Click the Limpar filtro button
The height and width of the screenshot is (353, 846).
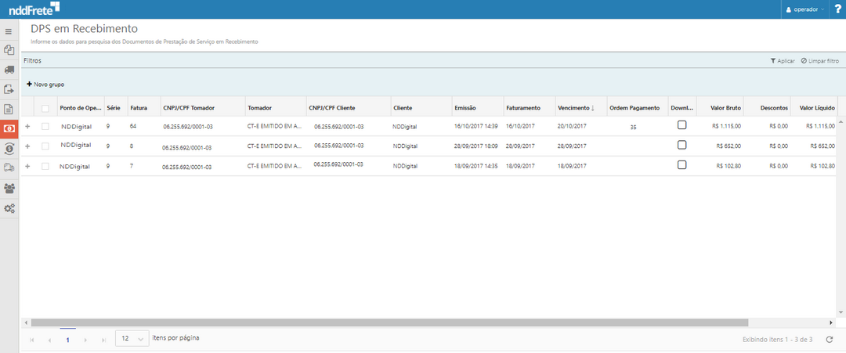819,60
